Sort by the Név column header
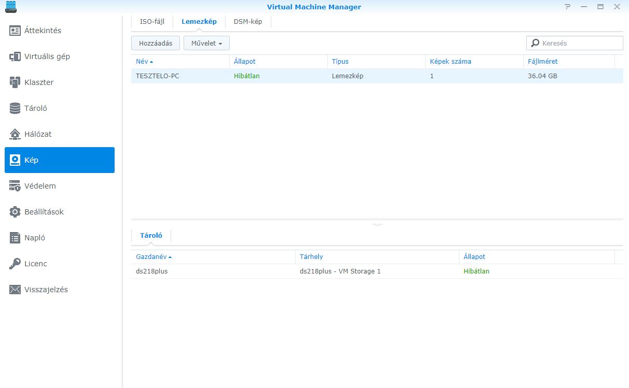This screenshot has width=629, height=388. pos(142,62)
